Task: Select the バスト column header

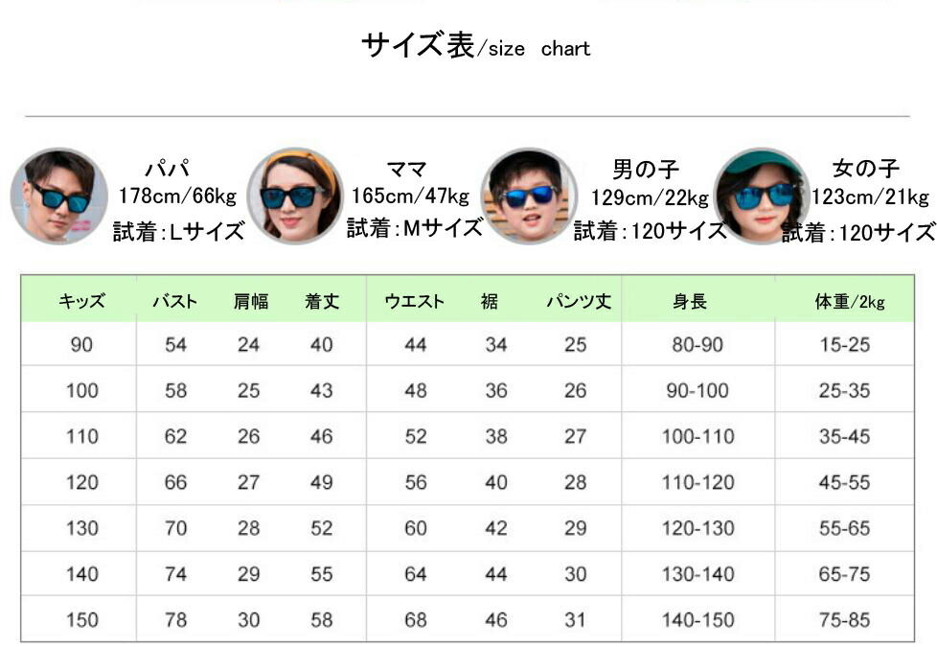Action: click(x=174, y=302)
